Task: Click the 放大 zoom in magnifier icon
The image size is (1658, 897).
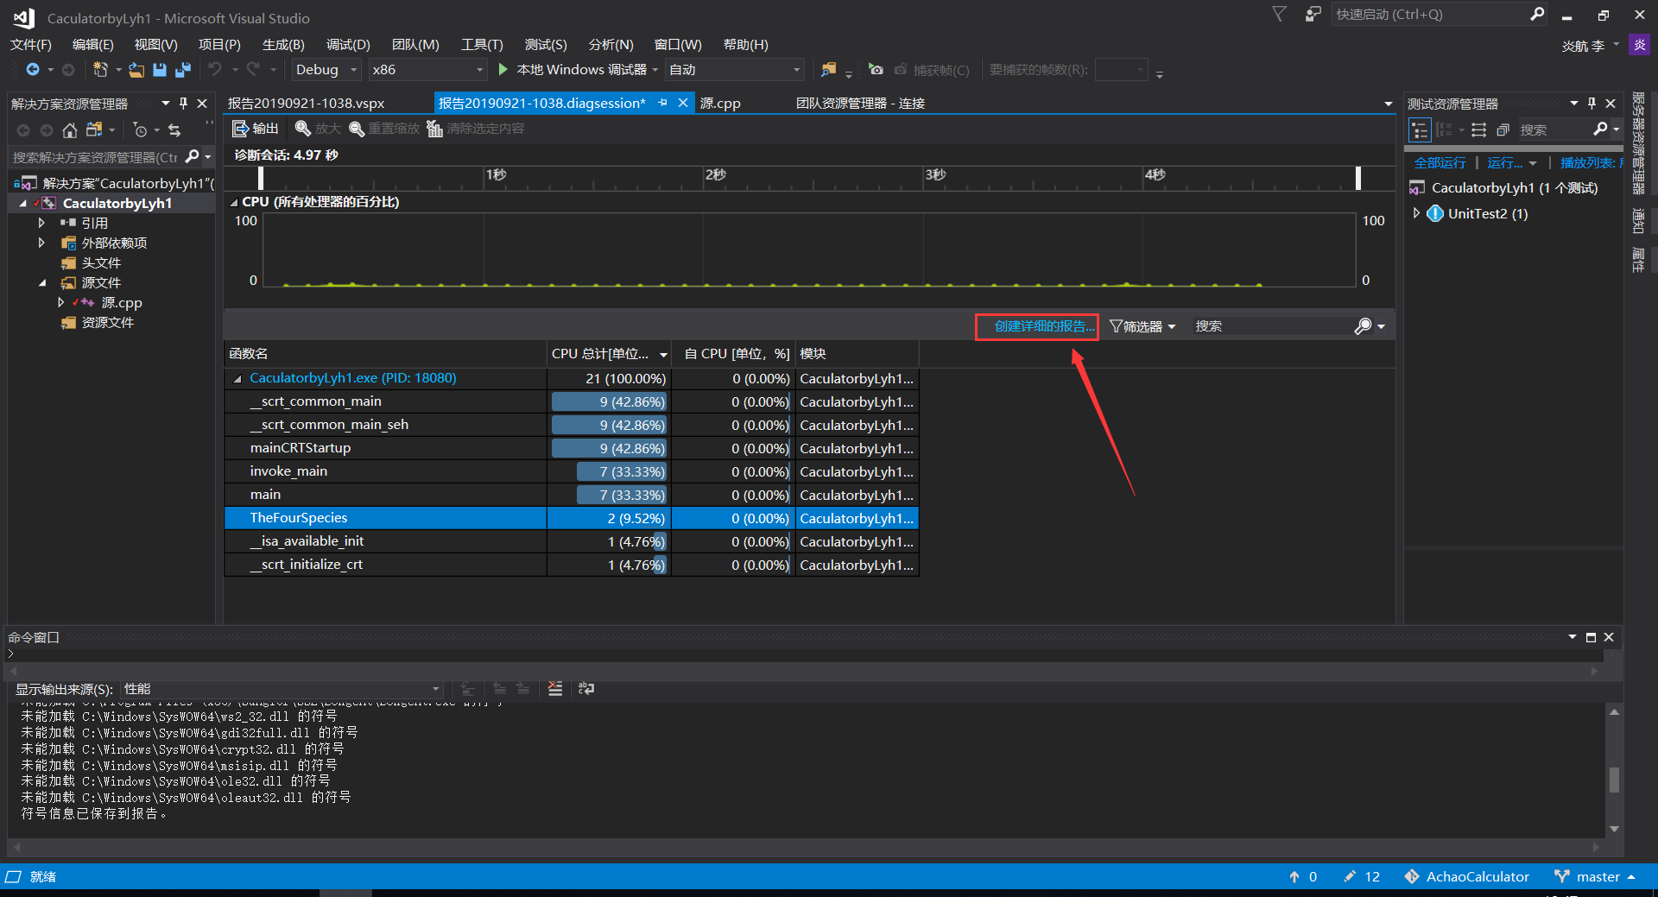Action: [x=303, y=129]
